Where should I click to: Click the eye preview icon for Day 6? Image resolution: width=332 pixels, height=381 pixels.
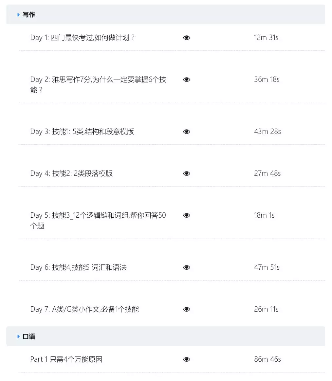click(187, 267)
